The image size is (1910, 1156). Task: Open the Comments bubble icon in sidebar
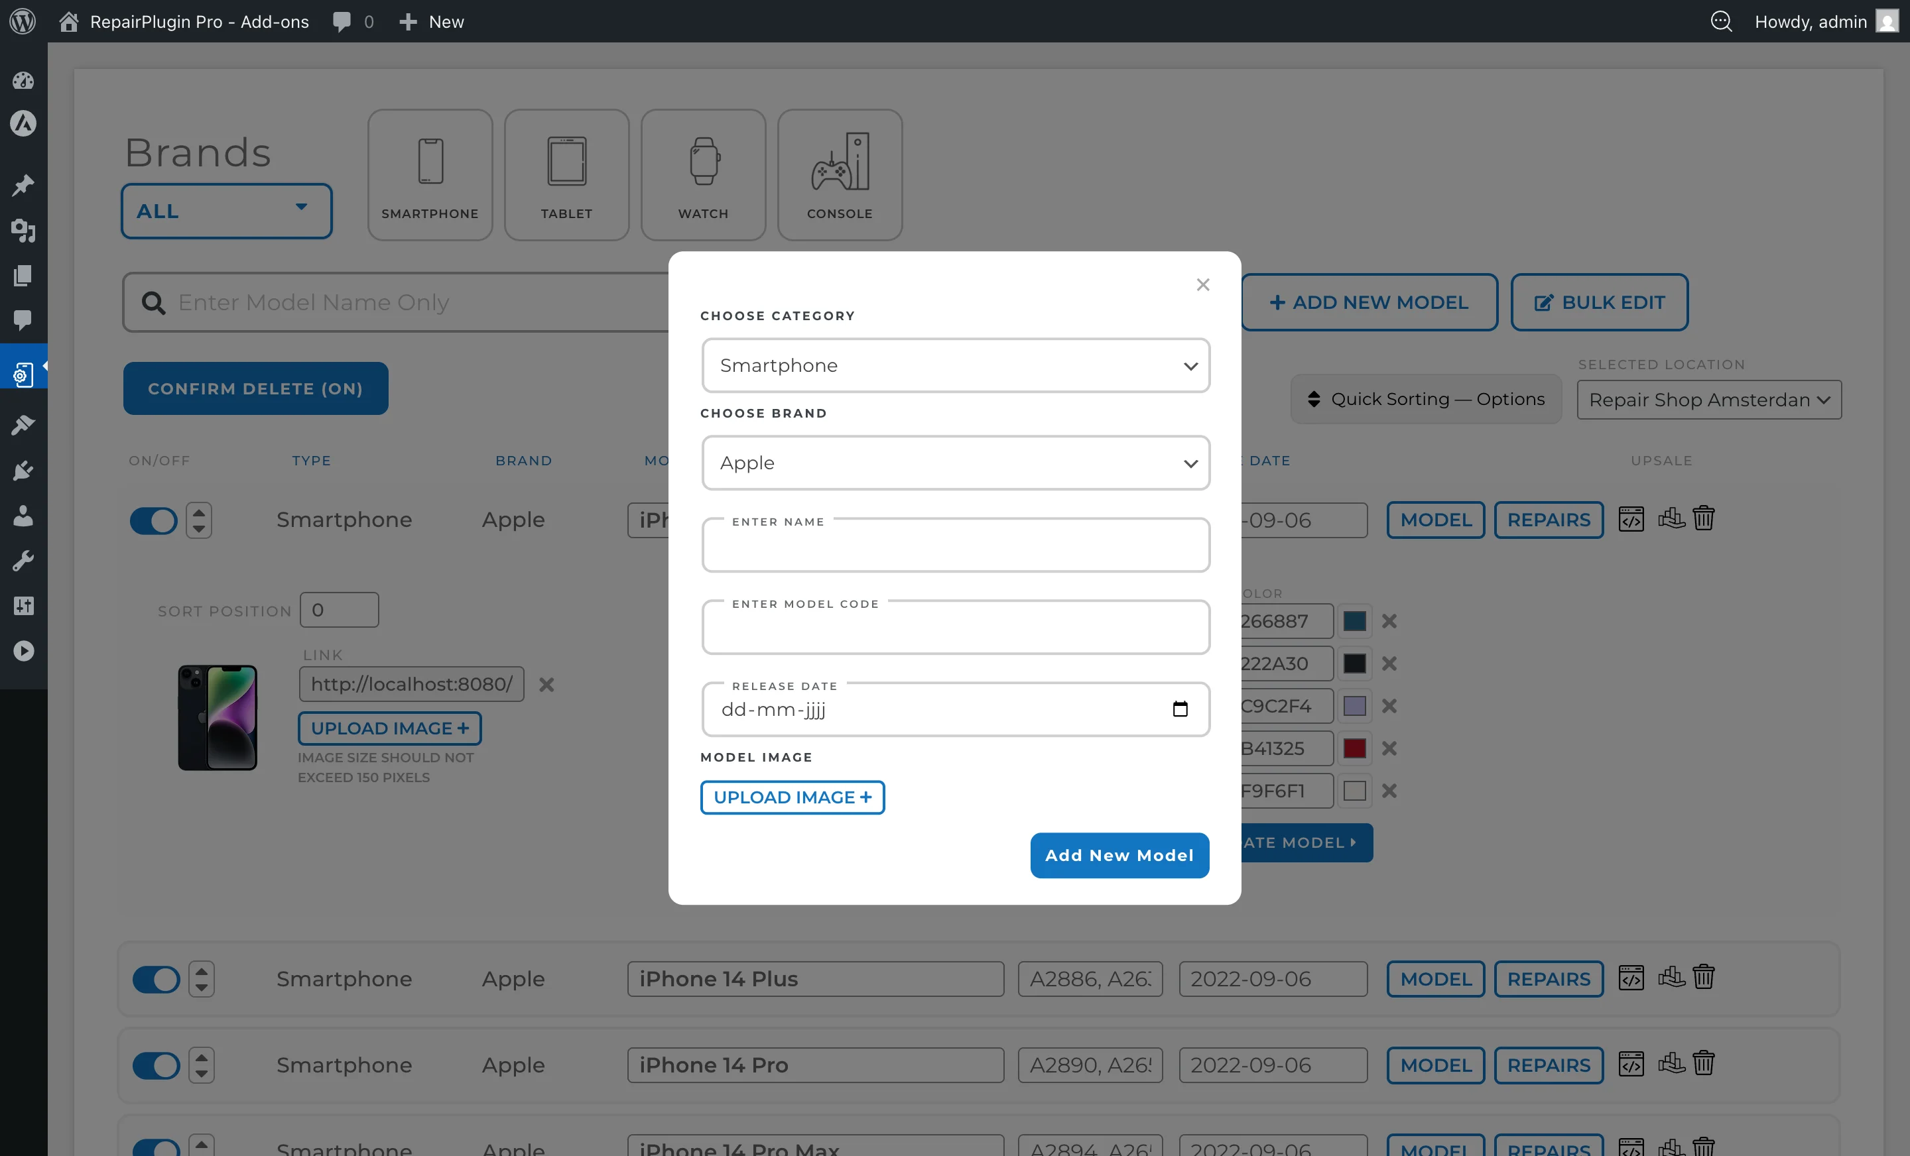point(23,321)
